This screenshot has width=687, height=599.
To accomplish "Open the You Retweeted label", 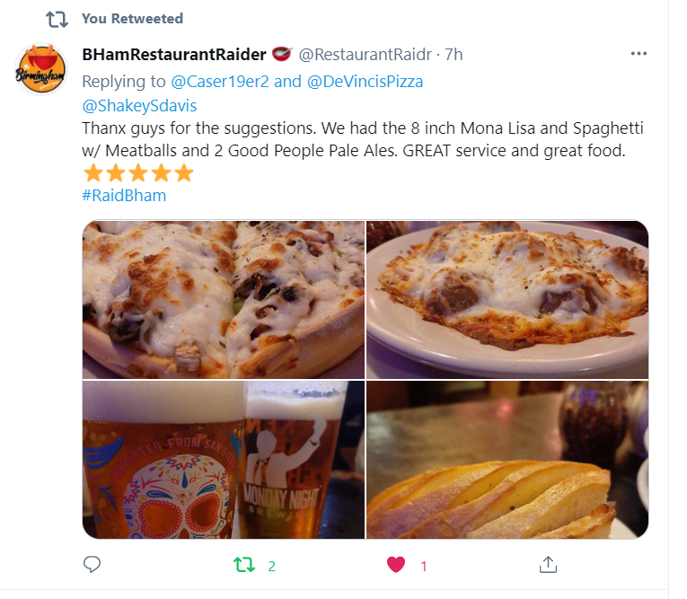I will coord(132,18).
